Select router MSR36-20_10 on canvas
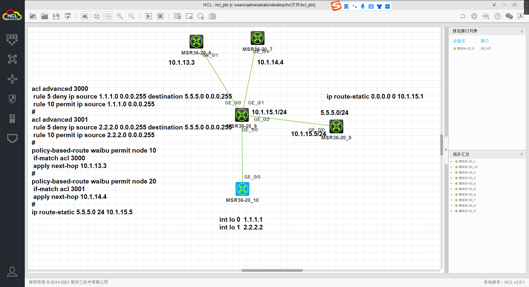529x287 pixels. [x=242, y=189]
